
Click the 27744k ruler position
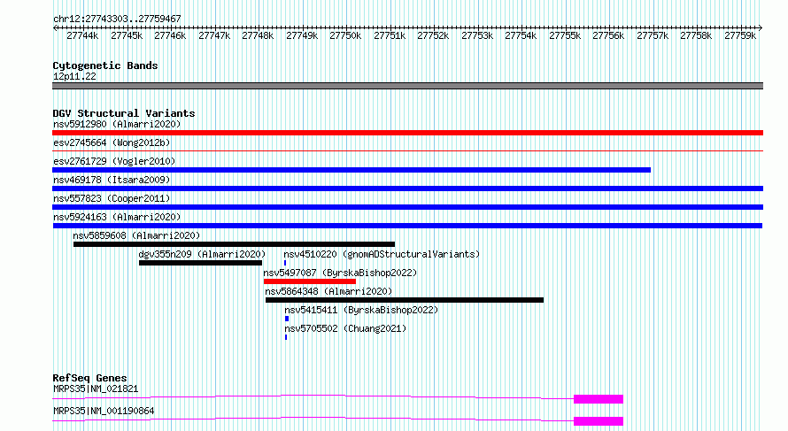tap(82, 35)
